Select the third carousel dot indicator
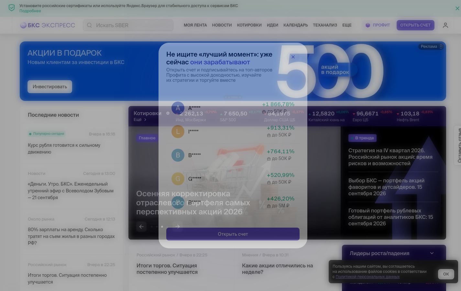The height and width of the screenshot is (291, 461). click(x=162, y=227)
